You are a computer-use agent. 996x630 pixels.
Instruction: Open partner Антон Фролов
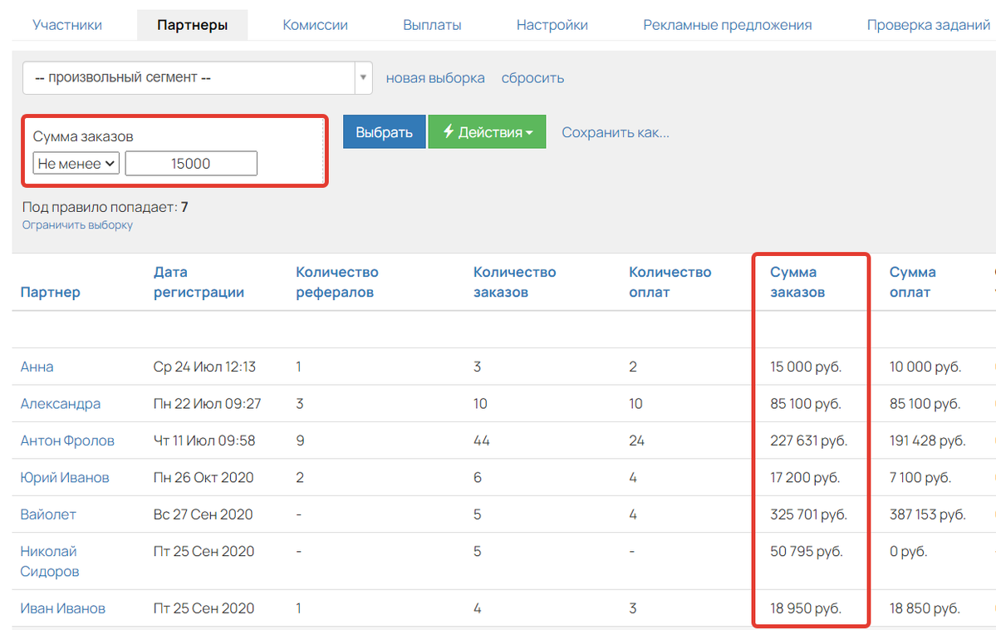[x=67, y=441]
